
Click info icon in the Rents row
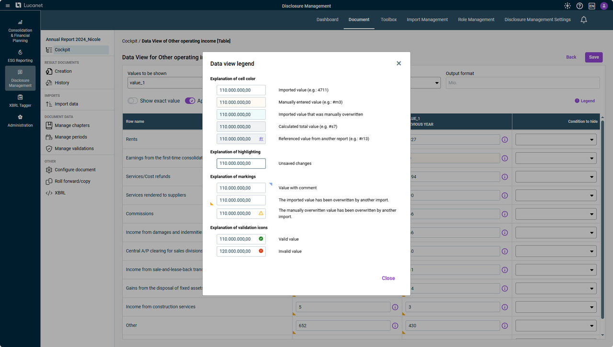(x=504, y=139)
